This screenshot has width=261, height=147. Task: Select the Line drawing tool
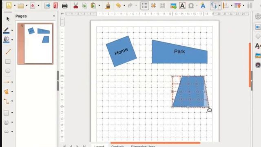(8, 52)
